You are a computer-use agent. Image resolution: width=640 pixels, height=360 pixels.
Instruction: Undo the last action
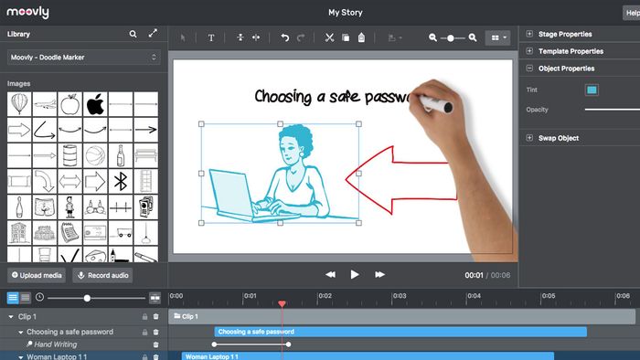(x=285, y=37)
